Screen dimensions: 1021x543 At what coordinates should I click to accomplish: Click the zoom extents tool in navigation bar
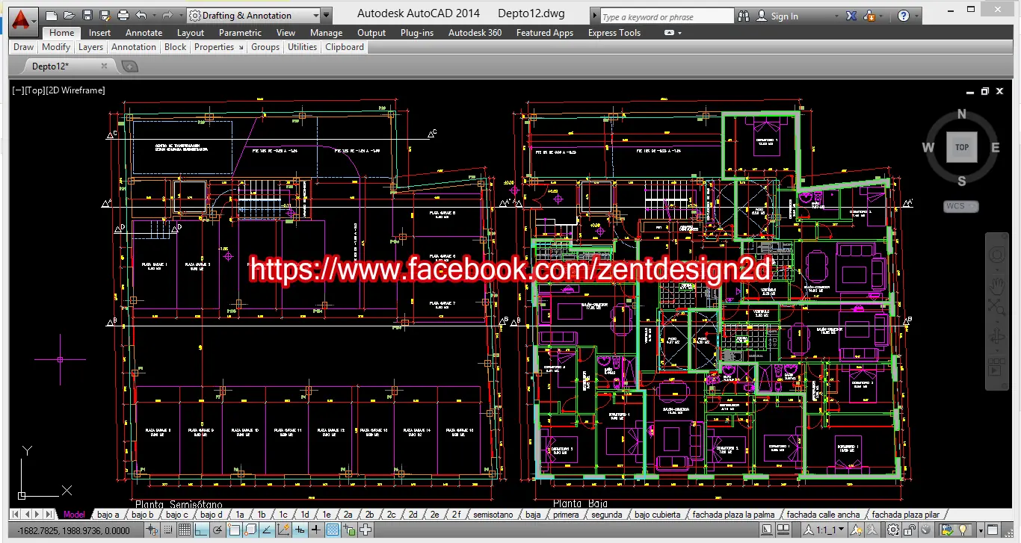point(996,307)
